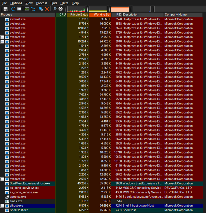Click the 19.224 K private bytes value

coord(83,42)
